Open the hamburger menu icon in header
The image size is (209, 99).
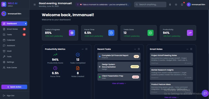[x=35, y=4]
